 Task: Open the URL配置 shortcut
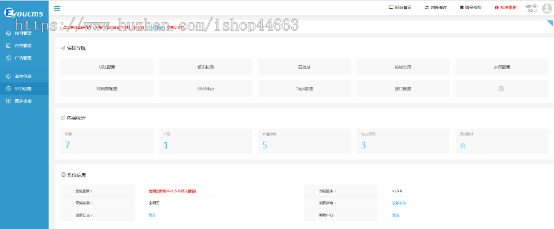point(107,66)
